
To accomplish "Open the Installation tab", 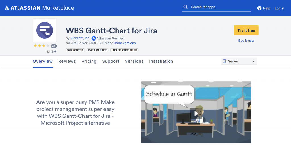I will [x=161, y=61].
